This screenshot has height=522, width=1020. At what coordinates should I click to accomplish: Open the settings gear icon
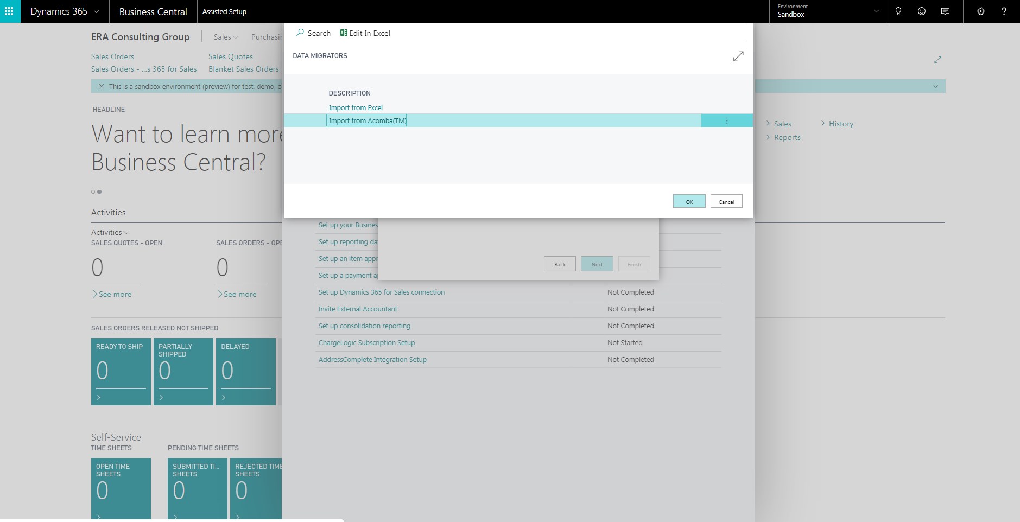point(980,11)
